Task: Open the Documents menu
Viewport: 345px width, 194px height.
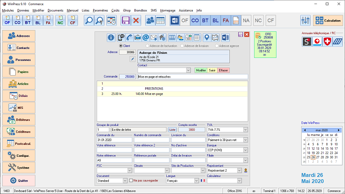Action: coord(56,10)
